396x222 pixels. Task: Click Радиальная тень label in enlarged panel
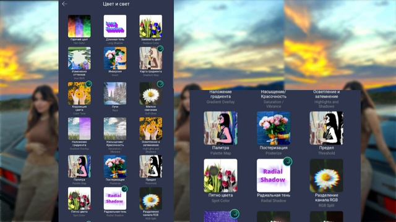tap(273, 195)
